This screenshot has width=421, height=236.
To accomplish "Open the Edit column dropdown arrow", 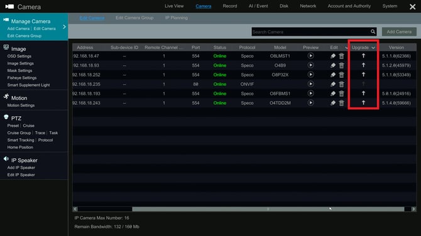I will coord(346,48).
